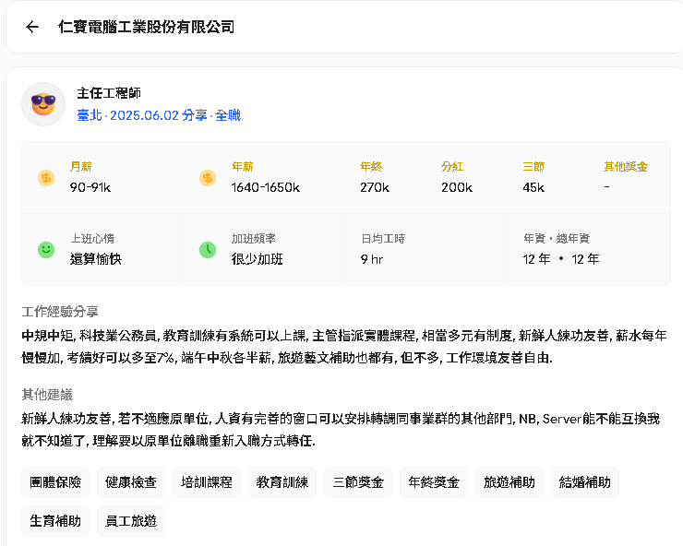
Task: Click the 1640-1650k annual salary value
Action: pyautogui.click(x=265, y=187)
